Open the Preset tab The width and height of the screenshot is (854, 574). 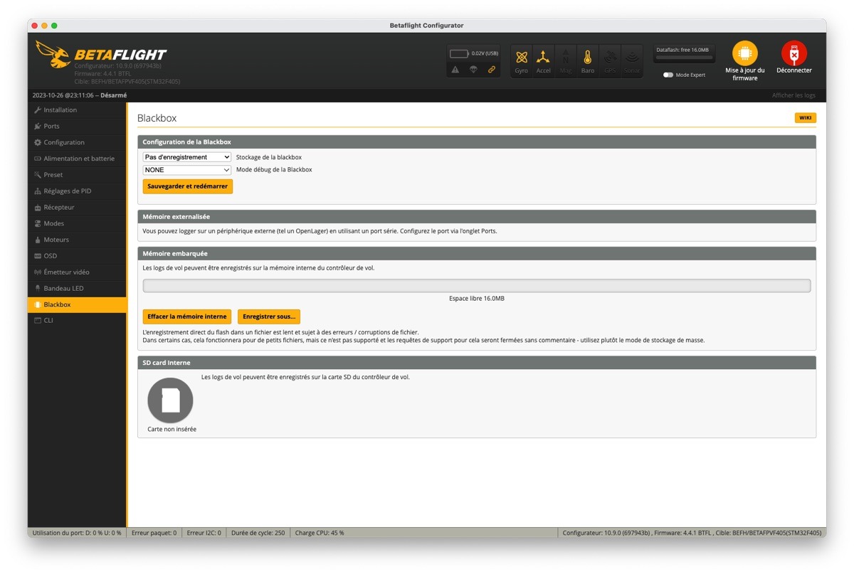click(77, 175)
